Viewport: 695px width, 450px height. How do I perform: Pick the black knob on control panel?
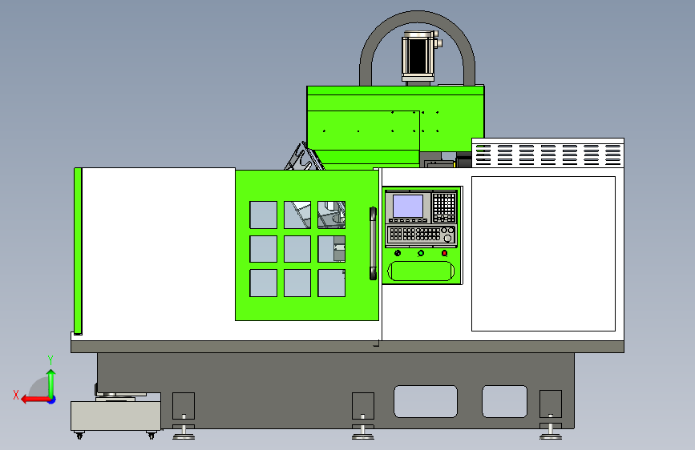coord(398,253)
